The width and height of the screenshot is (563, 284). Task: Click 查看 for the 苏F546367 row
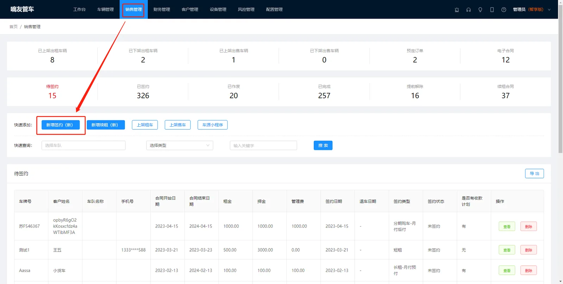tap(507, 227)
